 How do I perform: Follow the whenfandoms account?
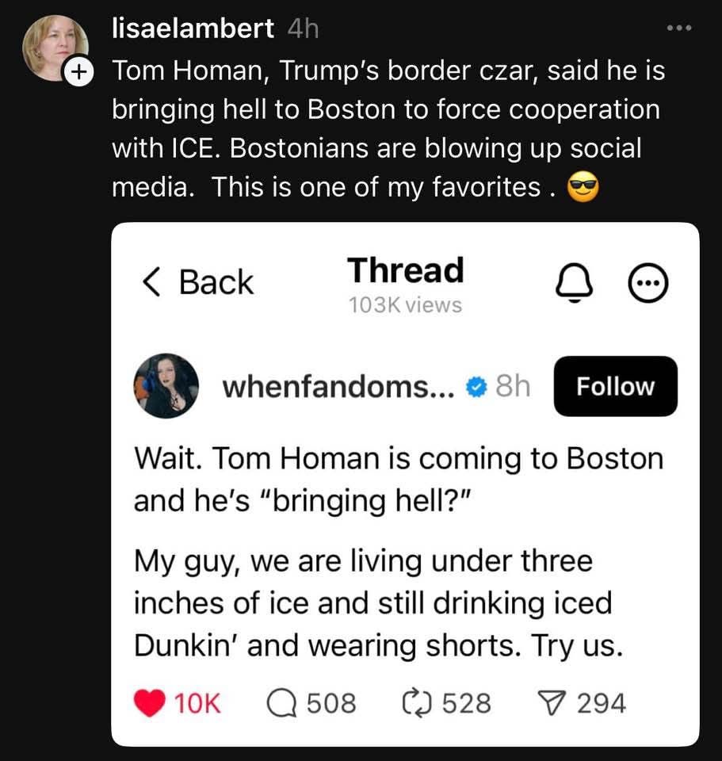(x=615, y=386)
